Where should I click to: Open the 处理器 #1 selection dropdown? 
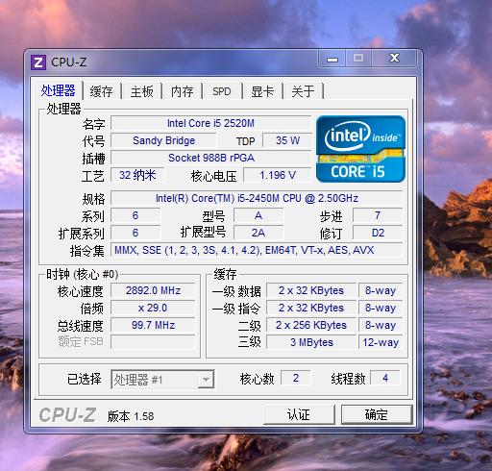point(162,380)
